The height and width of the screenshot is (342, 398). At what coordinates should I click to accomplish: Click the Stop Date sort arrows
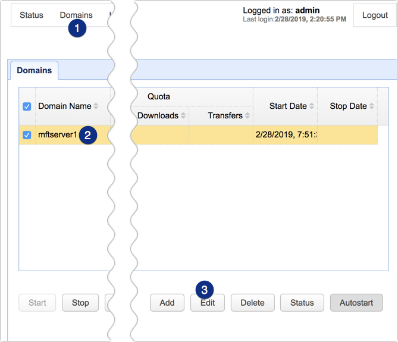[x=372, y=106]
